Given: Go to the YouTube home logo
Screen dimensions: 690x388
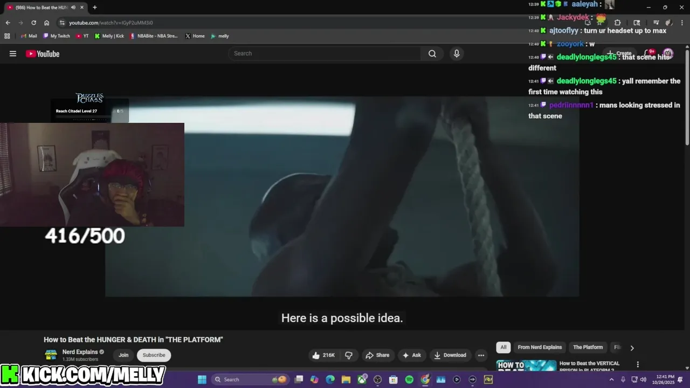Looking at the screenshot, I should [x=43, y=53].
